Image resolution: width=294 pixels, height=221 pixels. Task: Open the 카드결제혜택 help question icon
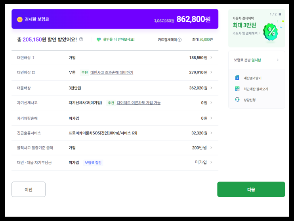coord(179,40)
